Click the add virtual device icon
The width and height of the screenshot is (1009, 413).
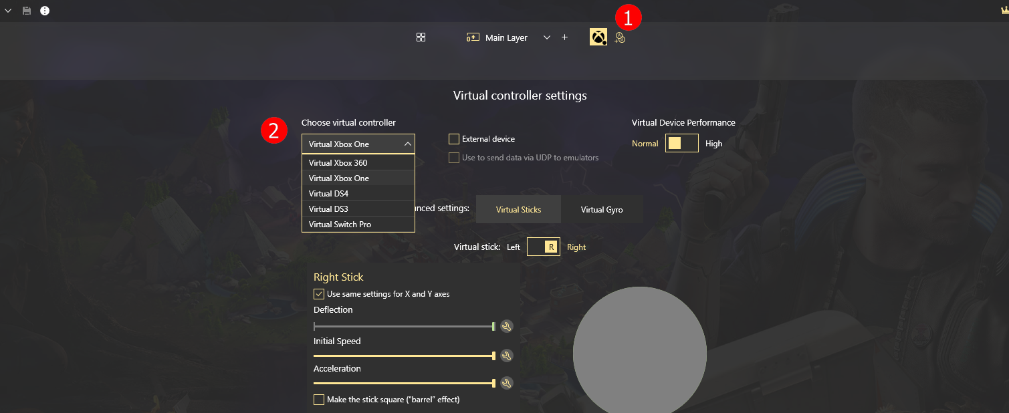coord(620,38)
